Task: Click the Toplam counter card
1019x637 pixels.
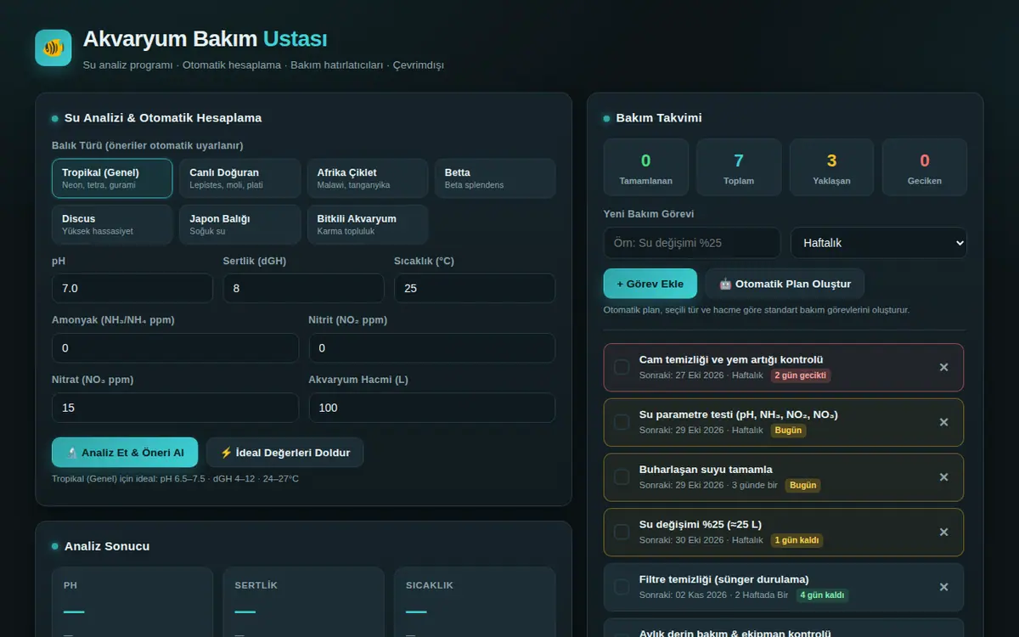Action: click(739, 167)
